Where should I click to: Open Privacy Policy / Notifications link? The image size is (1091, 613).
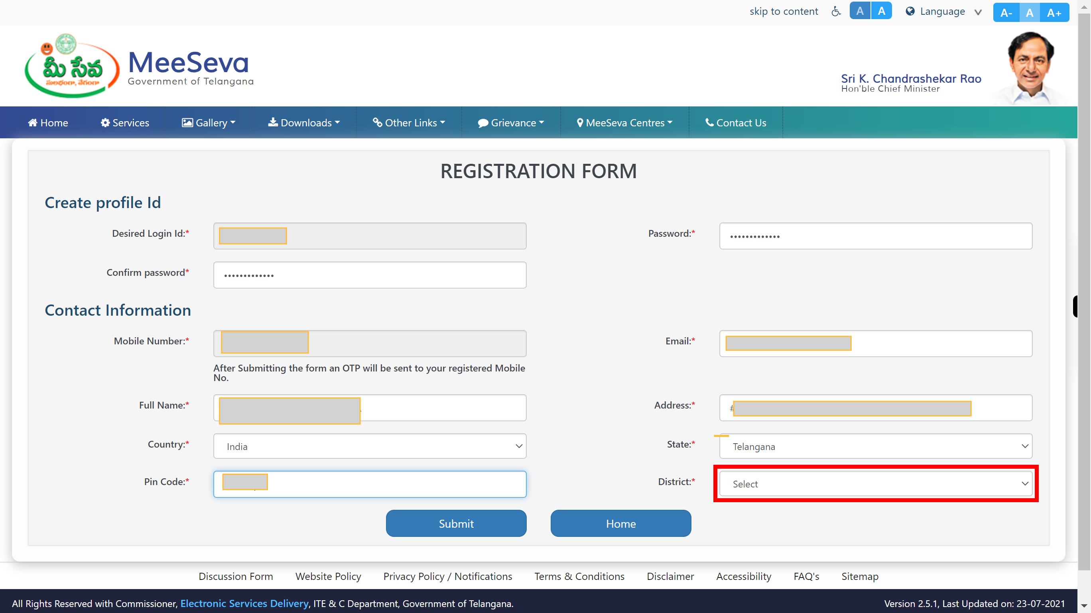coord(448,577)
